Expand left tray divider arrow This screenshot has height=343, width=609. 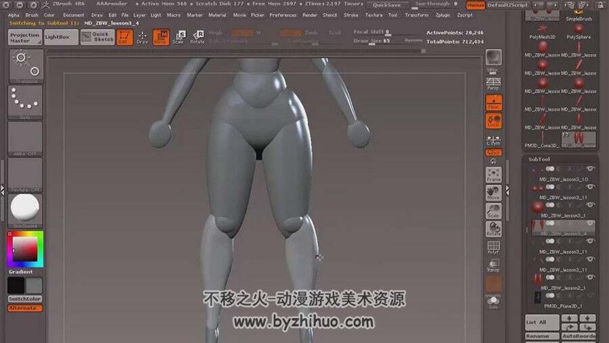pyautogui.click(x=2, y=190)
